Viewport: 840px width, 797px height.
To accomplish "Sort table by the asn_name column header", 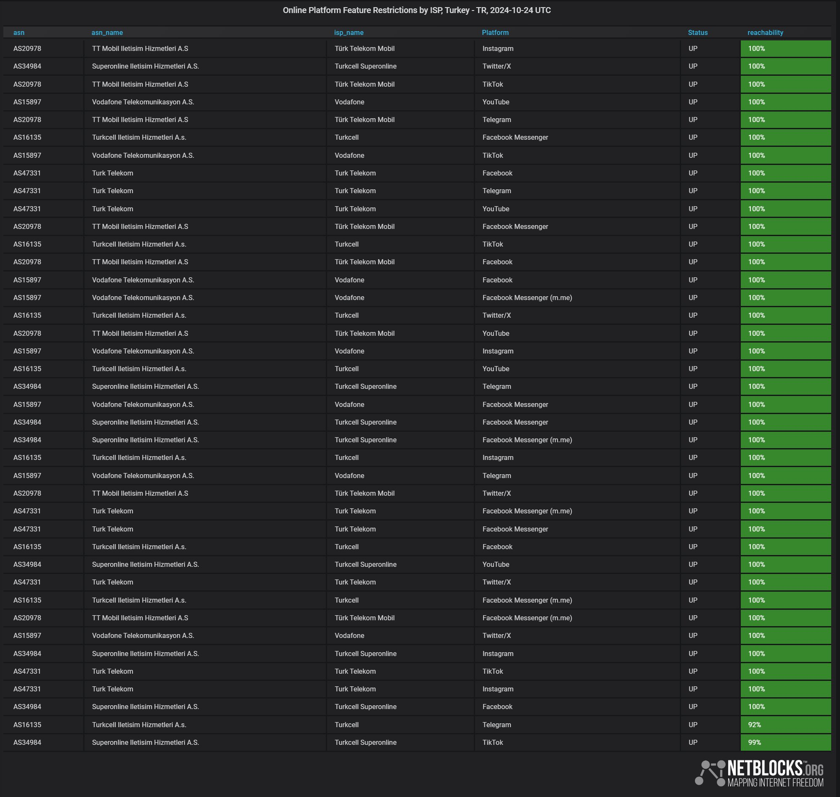I will 107,32.
